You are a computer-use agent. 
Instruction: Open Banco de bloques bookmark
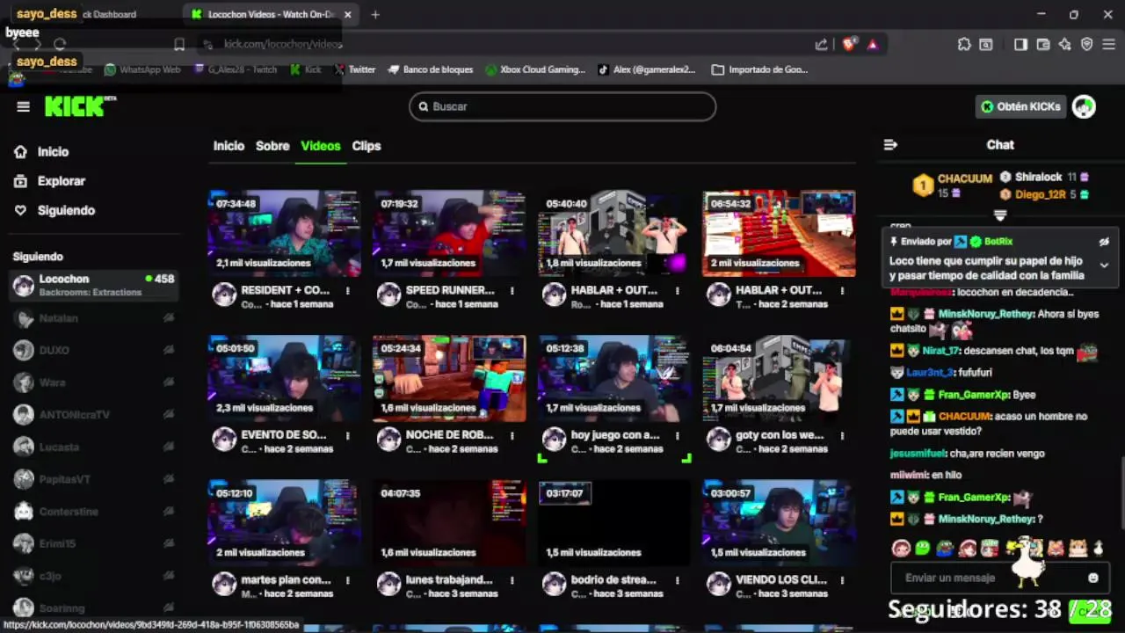[430, 69]
